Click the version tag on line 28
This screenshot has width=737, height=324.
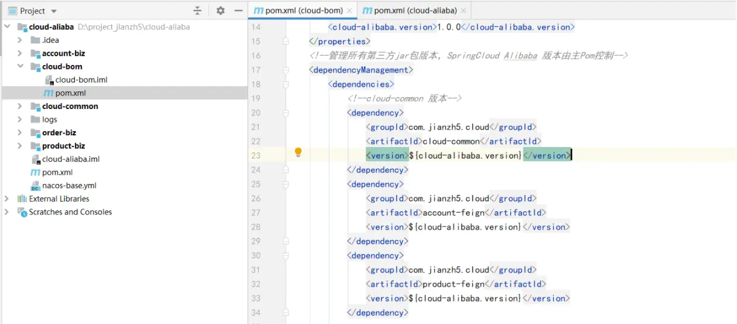pos(468,227)
